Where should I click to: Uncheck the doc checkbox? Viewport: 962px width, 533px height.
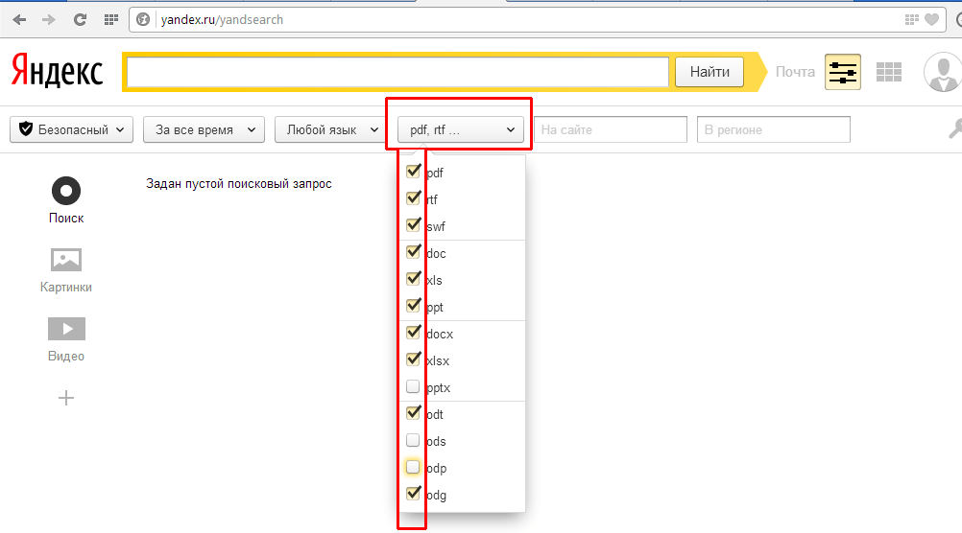point(413,252)
